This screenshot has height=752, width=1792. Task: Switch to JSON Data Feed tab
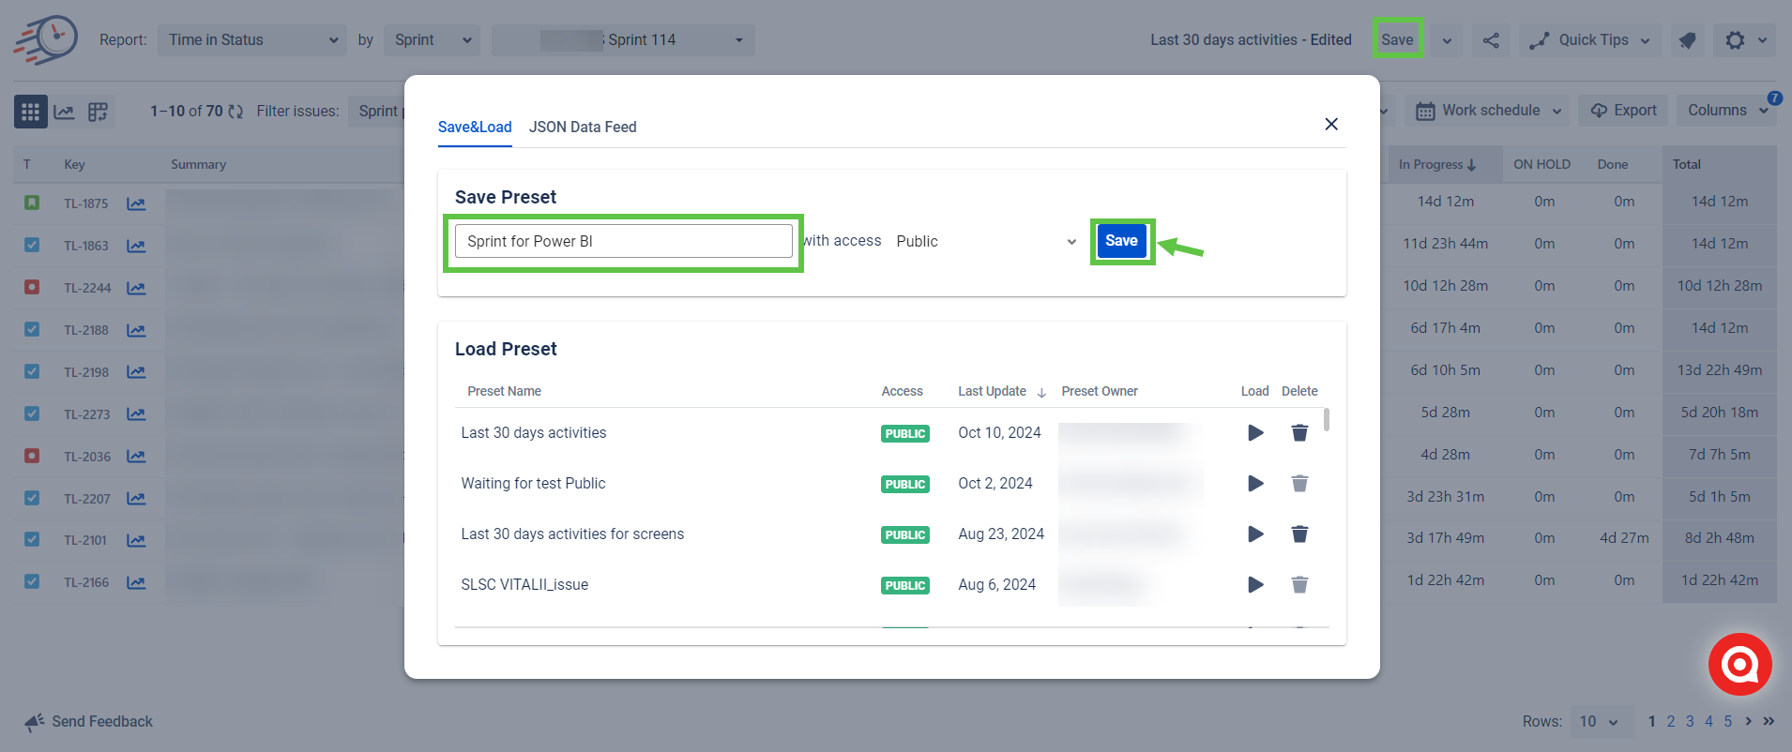pos(582,128)
